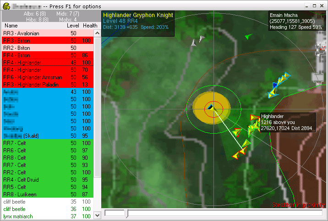Select the RR3 - Briton row
Viewport: 328px width, 221px height.
(48, 41)
